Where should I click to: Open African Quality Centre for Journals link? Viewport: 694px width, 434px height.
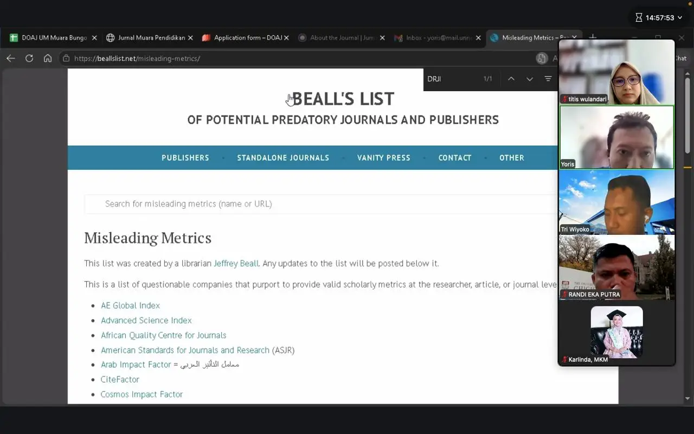pos(163,335)
